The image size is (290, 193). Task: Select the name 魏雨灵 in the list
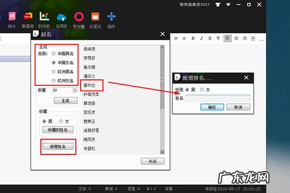point(89,139)
